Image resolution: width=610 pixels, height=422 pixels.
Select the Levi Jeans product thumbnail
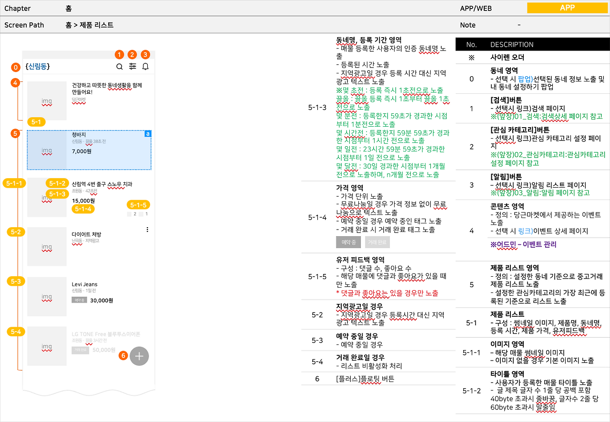(x=47, y=297)
